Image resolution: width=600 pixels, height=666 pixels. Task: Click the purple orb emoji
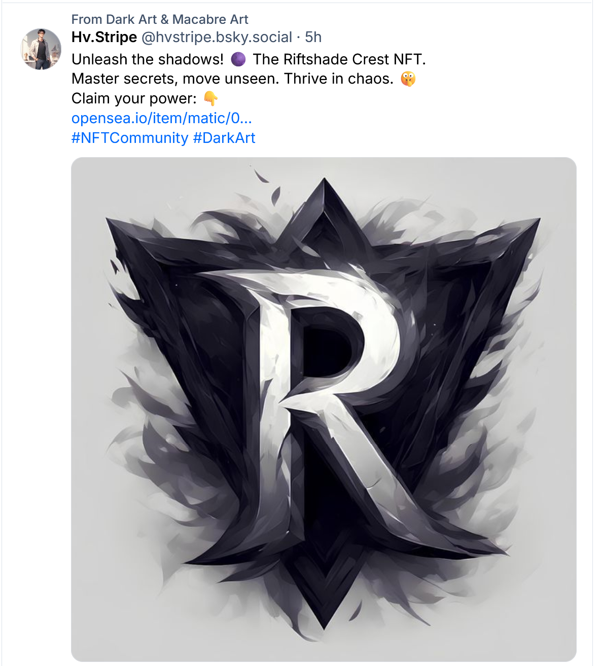tap(238, 59)
